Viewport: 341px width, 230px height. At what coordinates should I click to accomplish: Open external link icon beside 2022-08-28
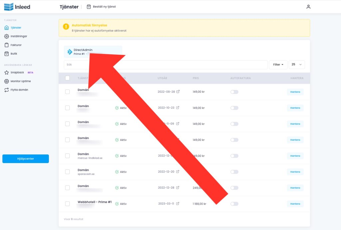(178, 92)
